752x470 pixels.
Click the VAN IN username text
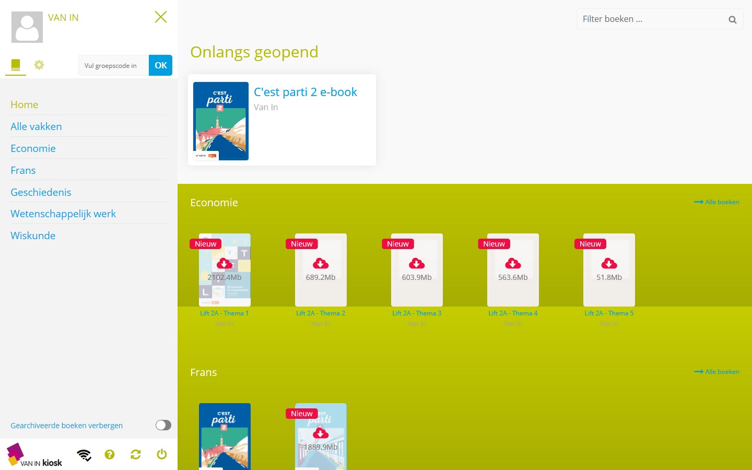point(63,18)
